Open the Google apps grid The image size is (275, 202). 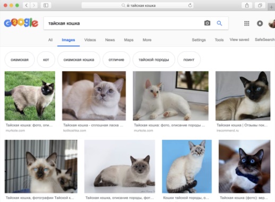click(247, 23)
